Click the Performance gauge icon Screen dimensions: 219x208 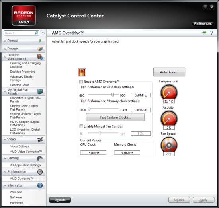[x=40, y=172]
